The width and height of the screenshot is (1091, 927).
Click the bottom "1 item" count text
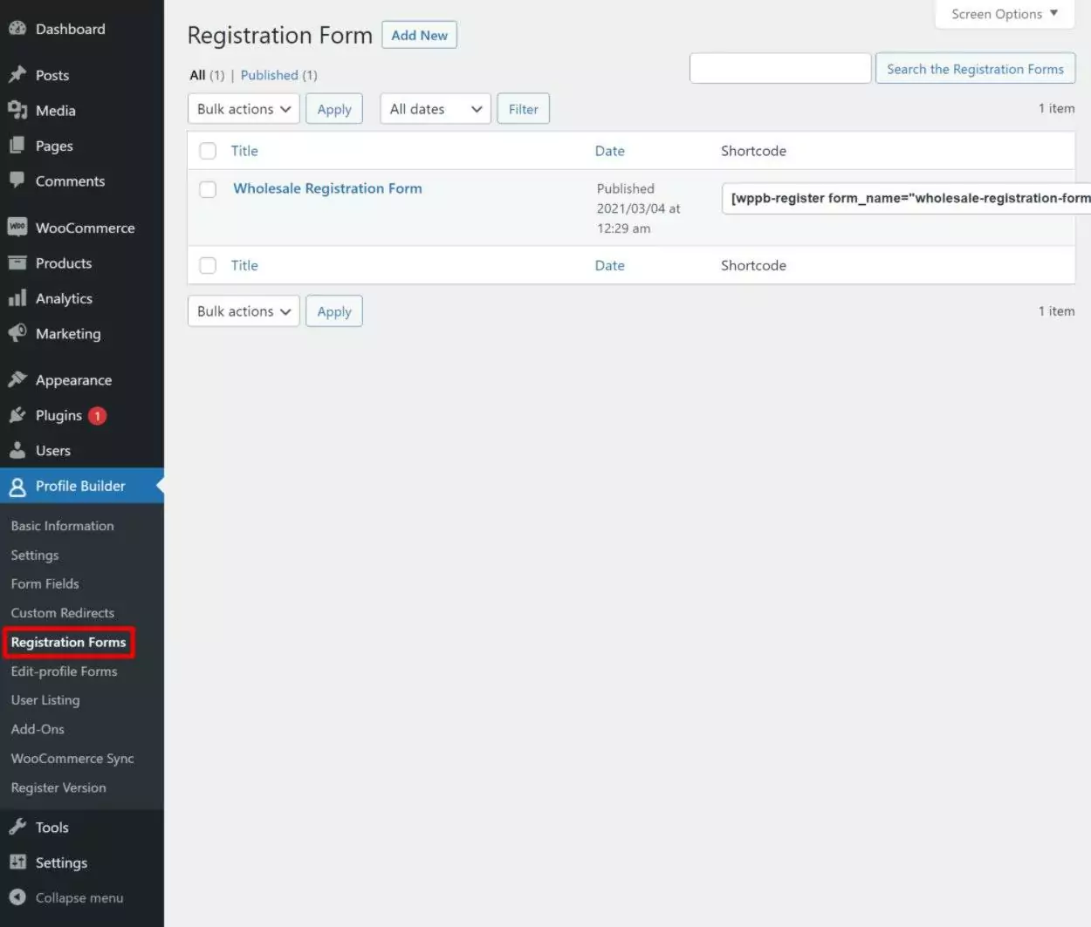pos(1056,310)
